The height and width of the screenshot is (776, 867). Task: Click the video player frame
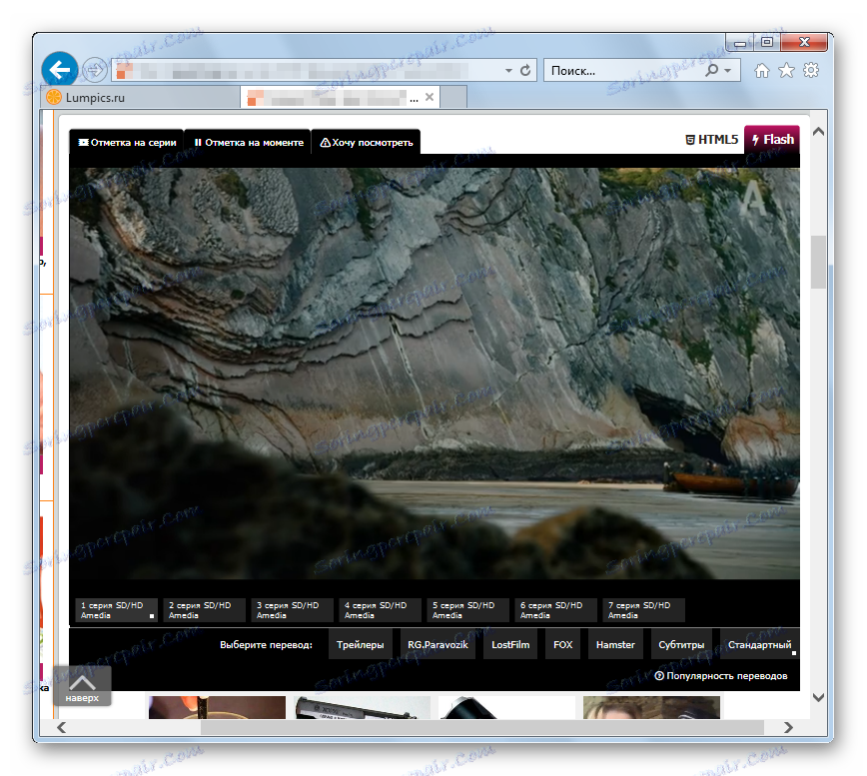coord(434,374)
